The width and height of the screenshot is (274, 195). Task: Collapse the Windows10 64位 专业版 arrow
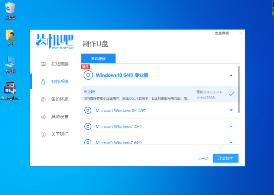tap(231, 75)
